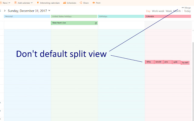Click the vertical scrollbar thumb
The image size is (194, 121).
[x=193, y=81]
